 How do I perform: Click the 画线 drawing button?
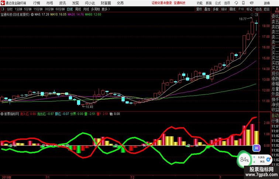(x=232, y=9)
